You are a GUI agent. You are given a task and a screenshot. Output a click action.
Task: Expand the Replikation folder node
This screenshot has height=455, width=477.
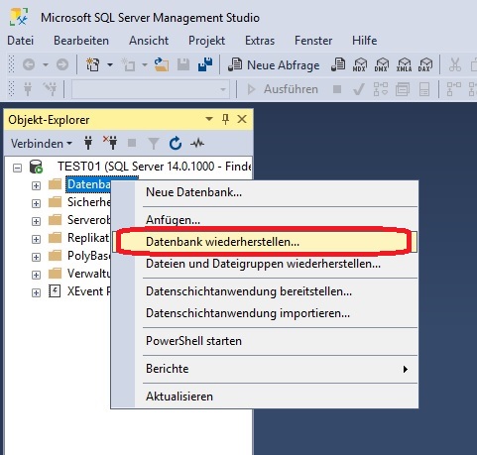point(36,239)
